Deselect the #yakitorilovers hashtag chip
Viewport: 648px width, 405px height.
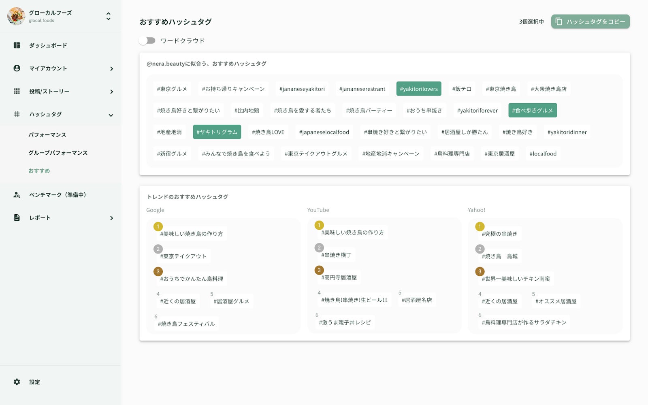tap(419, 89)
